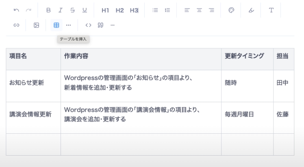Click the undo arrow icon
Image resolution: width=304 pixels, height=167 pixels.
[16, 10]
